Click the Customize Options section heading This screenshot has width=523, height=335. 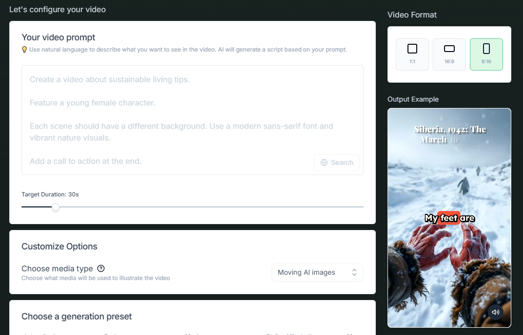point(59,247)
